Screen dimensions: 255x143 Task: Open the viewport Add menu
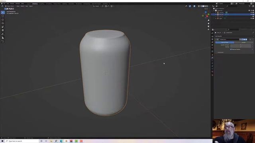coord(27,6)
